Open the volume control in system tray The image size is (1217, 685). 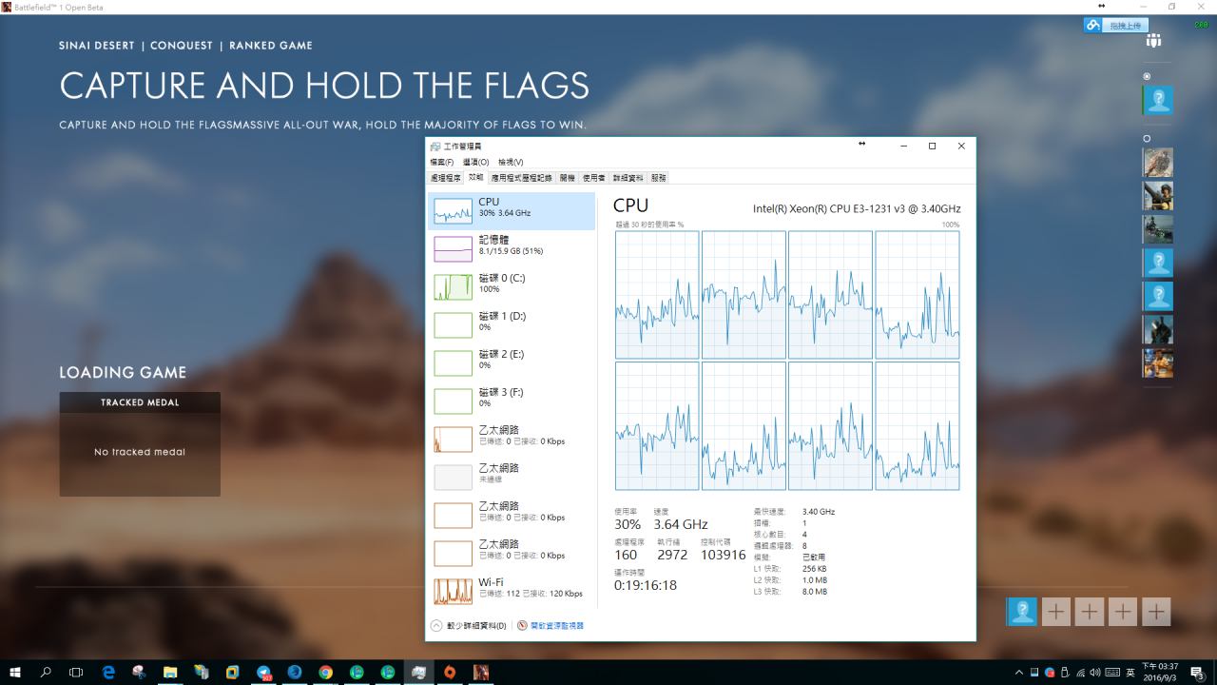coord(1094,673)
